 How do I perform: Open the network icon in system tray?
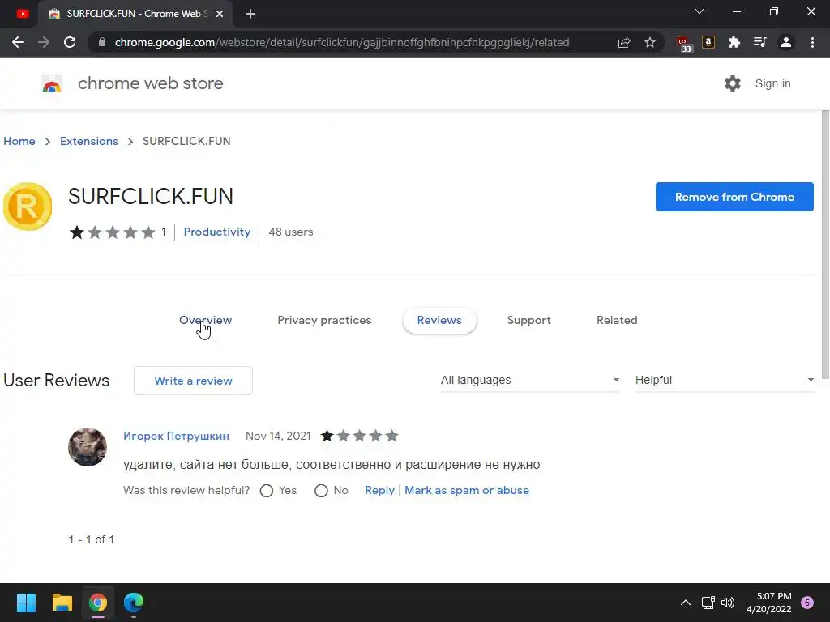coord(708,603)
